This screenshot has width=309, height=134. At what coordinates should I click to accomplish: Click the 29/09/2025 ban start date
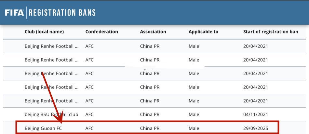pyautogui.click(x=256, y=128)
